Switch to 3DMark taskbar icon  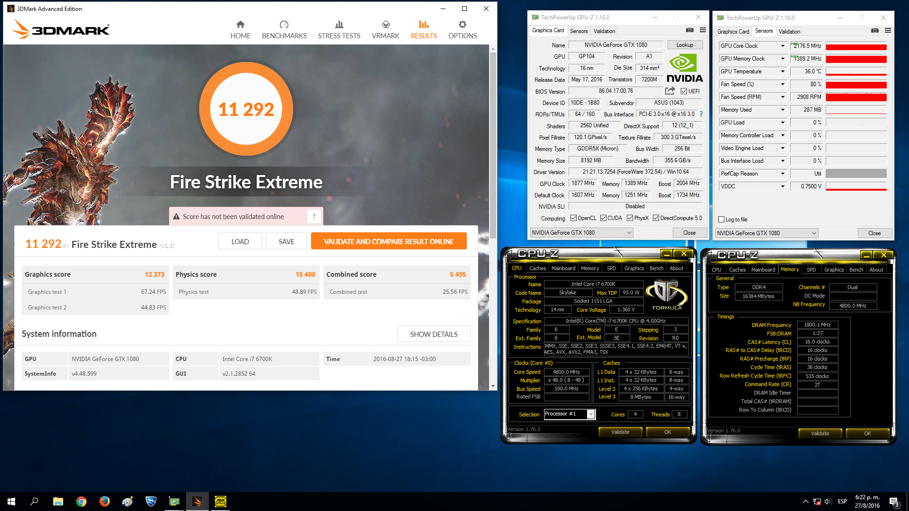pos(197,502)
